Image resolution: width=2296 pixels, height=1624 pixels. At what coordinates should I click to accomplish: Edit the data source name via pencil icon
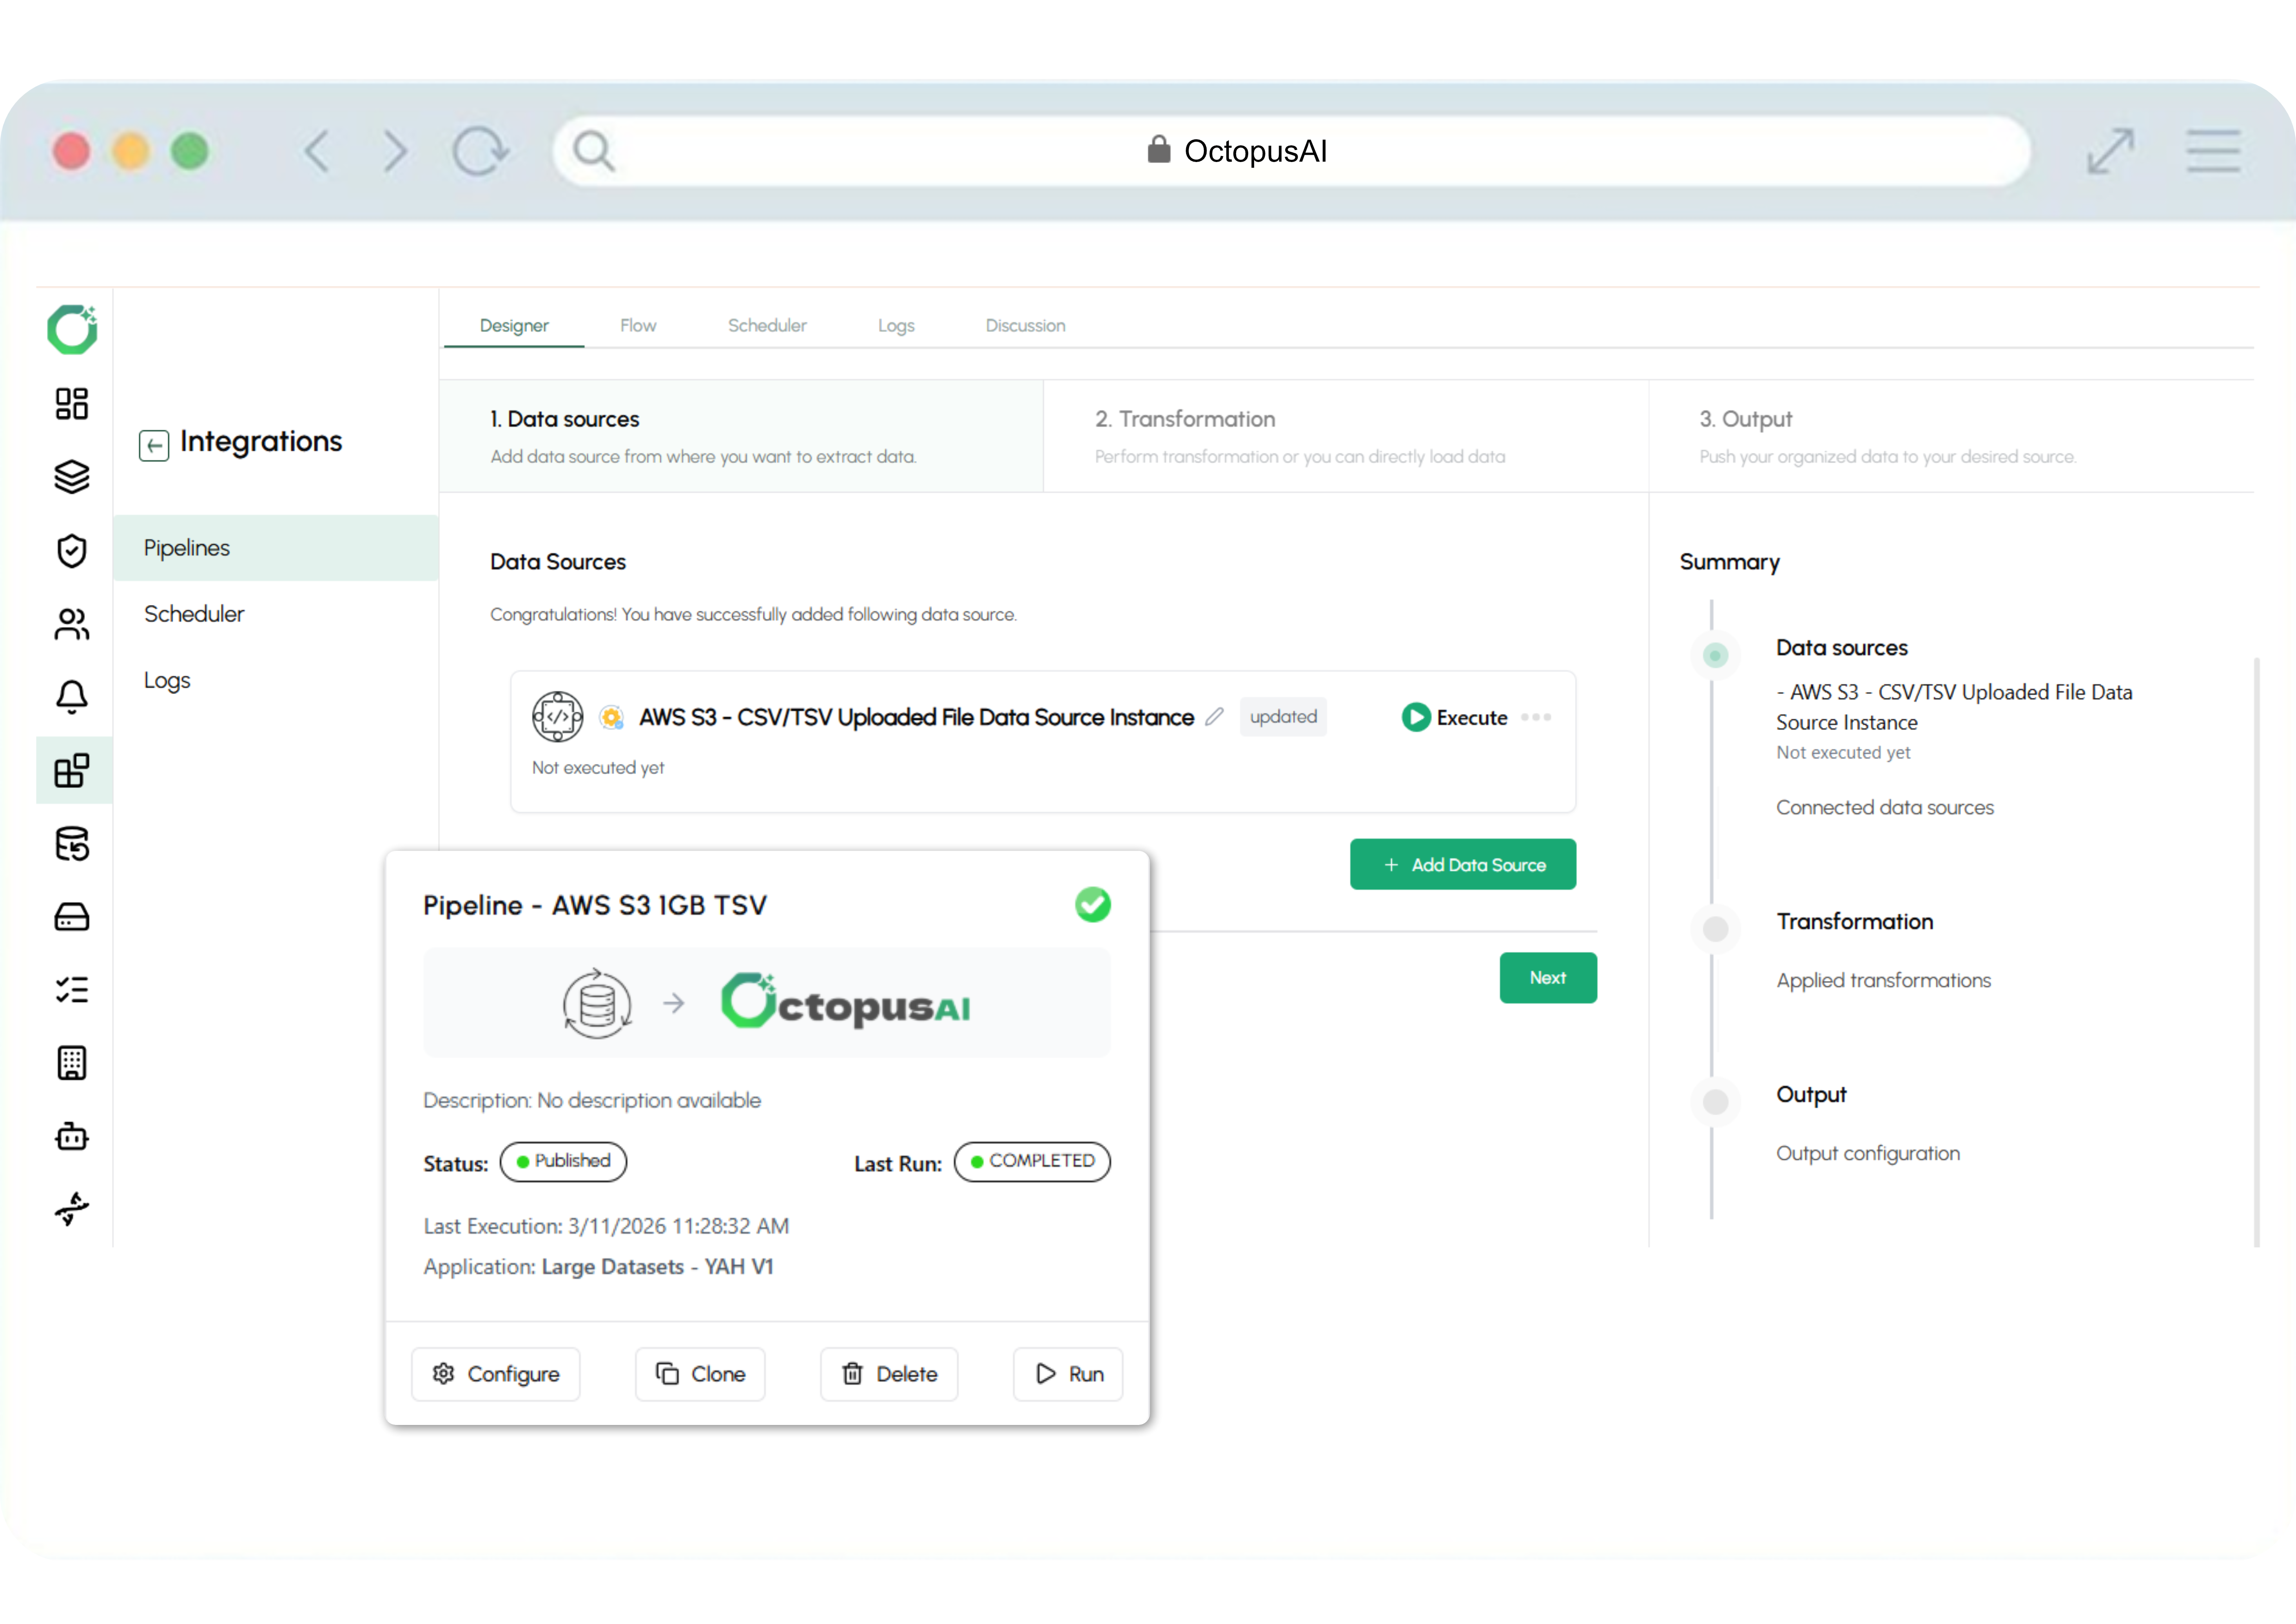coord(1215,716)
